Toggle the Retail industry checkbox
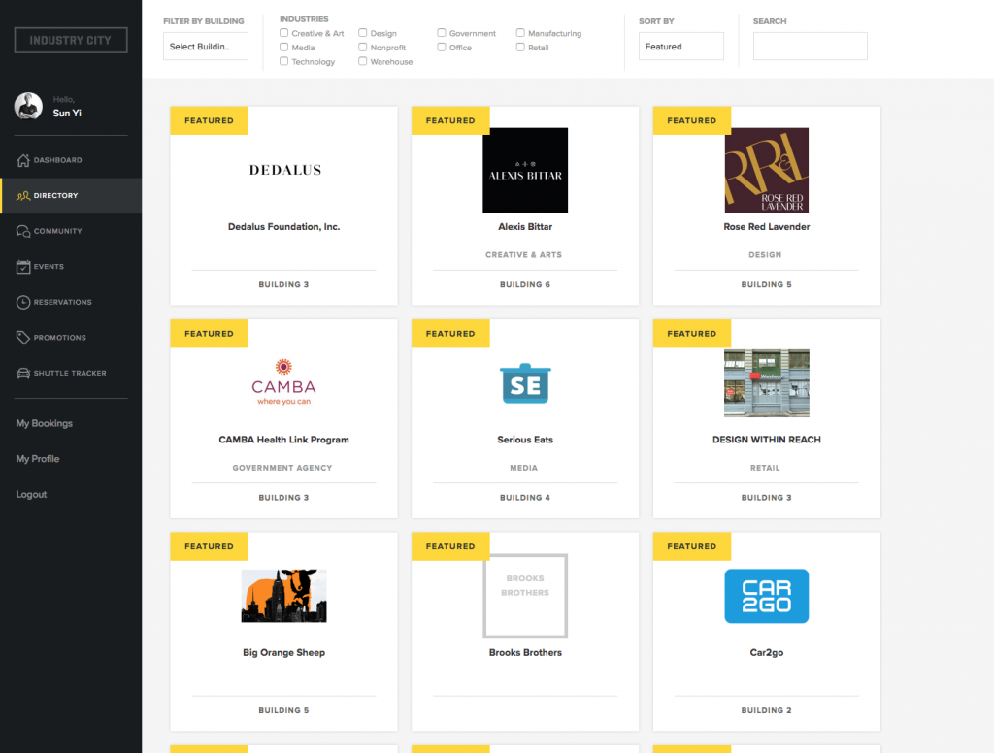This screenshot has width=994, height=753. [x=520, y=47]
